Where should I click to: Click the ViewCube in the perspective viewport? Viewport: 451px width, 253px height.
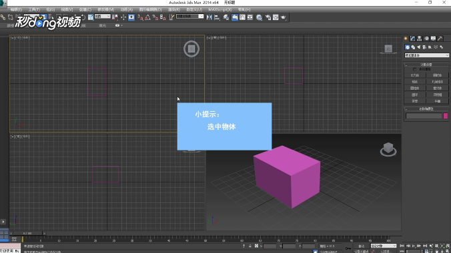tap(388, 149)
